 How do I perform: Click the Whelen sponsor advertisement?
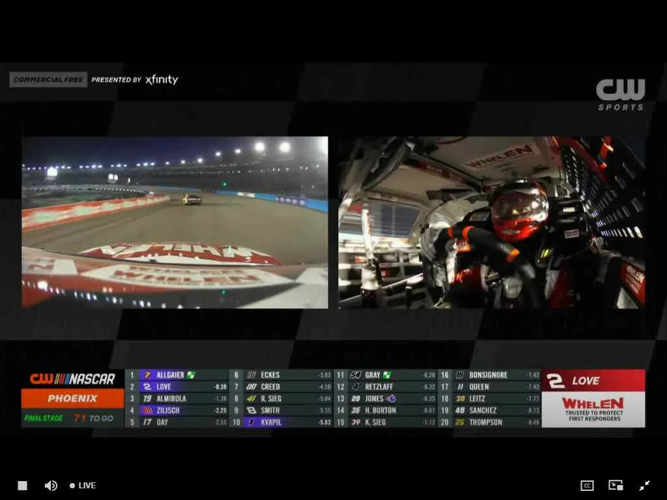click(x=593, y=410)
